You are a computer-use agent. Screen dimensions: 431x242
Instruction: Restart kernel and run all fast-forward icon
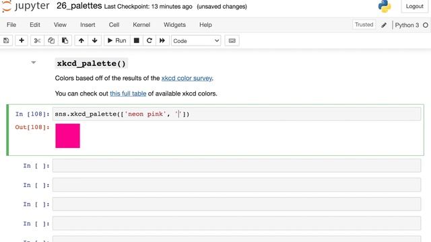(162, 40)
